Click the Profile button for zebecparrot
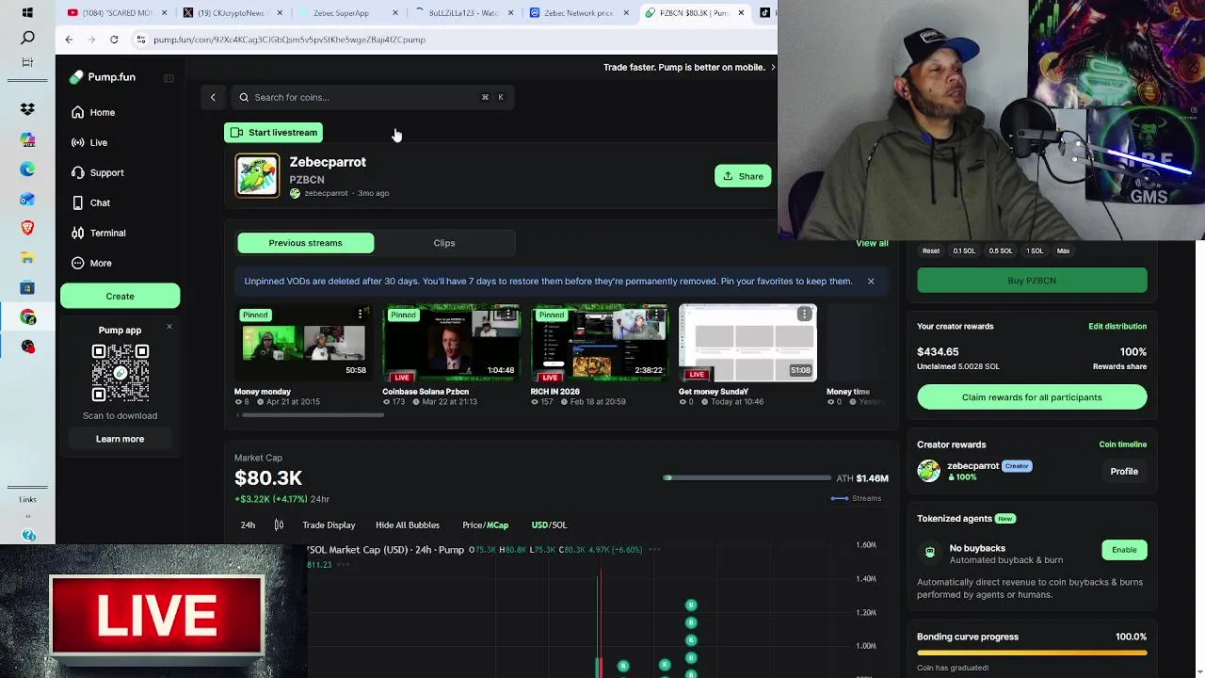Screen dimensions: 1205x678 pos(1124,471)
